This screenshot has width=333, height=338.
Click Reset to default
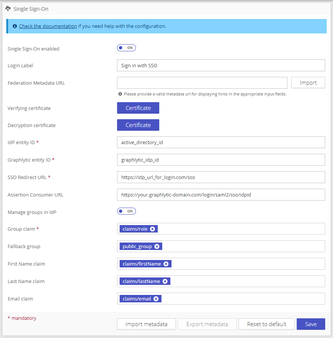pos(266,324)
